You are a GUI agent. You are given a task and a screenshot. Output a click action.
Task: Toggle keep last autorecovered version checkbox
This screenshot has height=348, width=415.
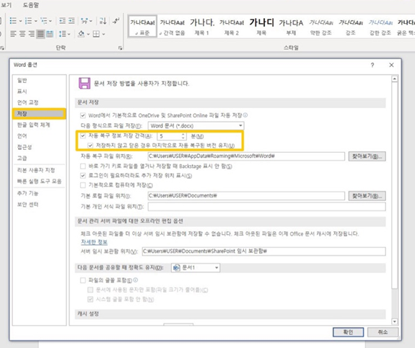click(x=90, y=146)
